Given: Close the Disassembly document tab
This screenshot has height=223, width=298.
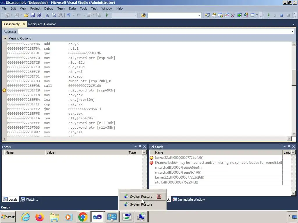Looking at the screenshot, I should (x=24, y=24).
